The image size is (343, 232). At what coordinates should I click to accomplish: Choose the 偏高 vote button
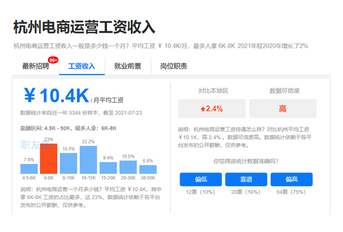point(291,179)
